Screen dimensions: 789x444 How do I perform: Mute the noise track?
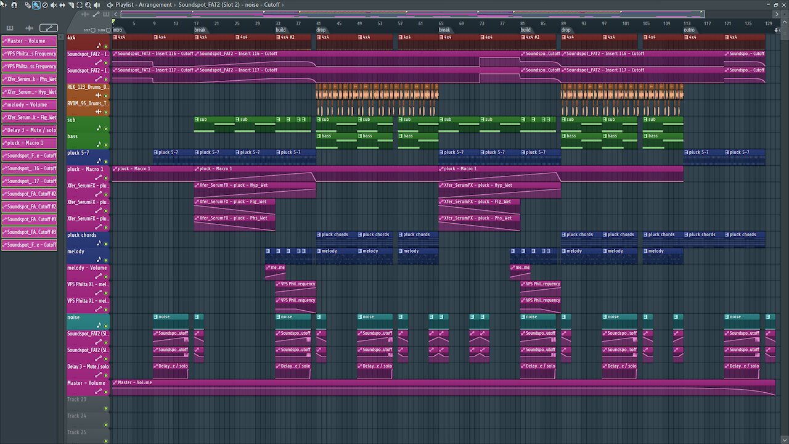point(106,326)
